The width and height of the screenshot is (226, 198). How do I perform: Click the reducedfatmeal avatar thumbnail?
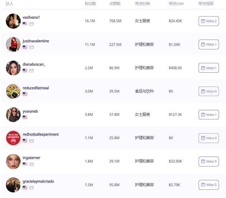pos(13,91)
